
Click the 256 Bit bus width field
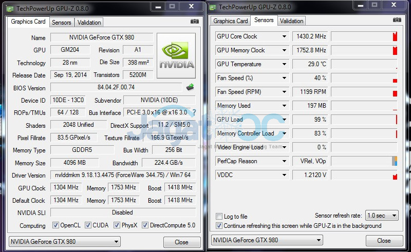[x=174, y=150]
